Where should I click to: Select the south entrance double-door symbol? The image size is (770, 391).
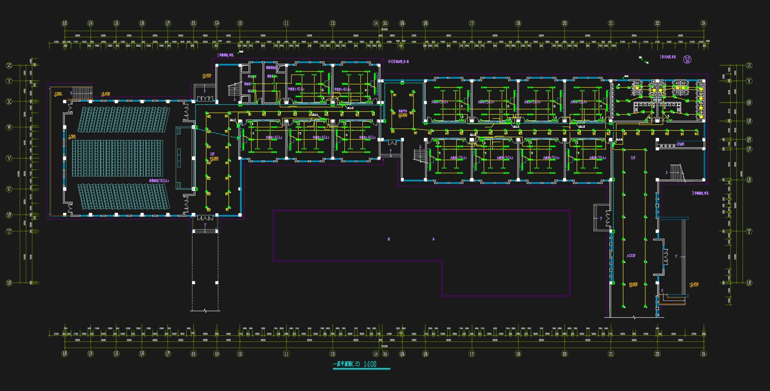205,219
